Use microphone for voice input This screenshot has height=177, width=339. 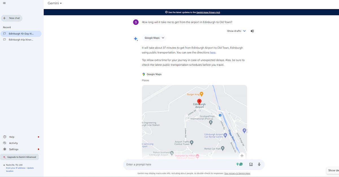point(259,165)
